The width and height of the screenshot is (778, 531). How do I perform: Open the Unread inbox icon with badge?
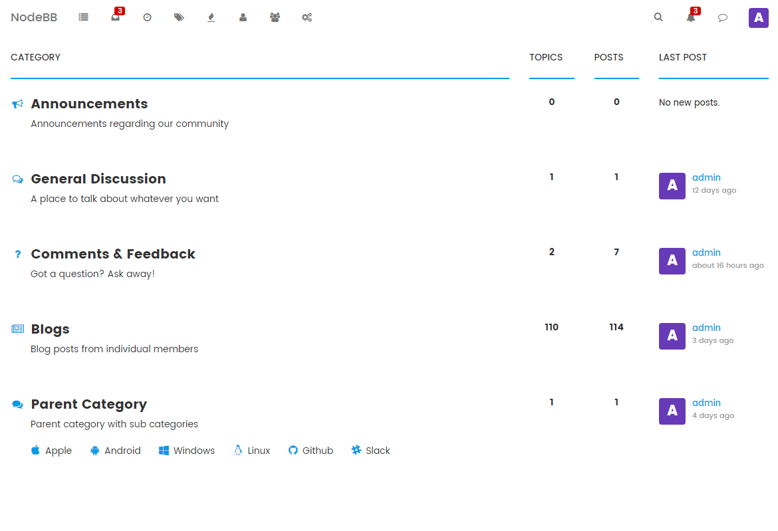pos(116,17)
